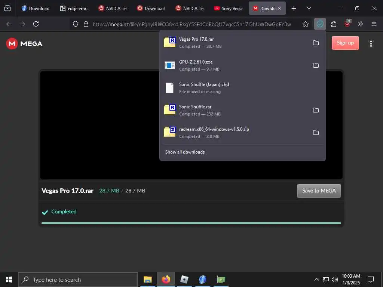Show more toolbar tools chevrons
The image size is (383, 287).
(x=360, y=24)
